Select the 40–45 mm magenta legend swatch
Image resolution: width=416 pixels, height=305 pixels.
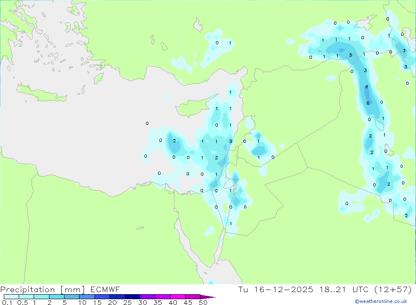[x=178, y=297]
